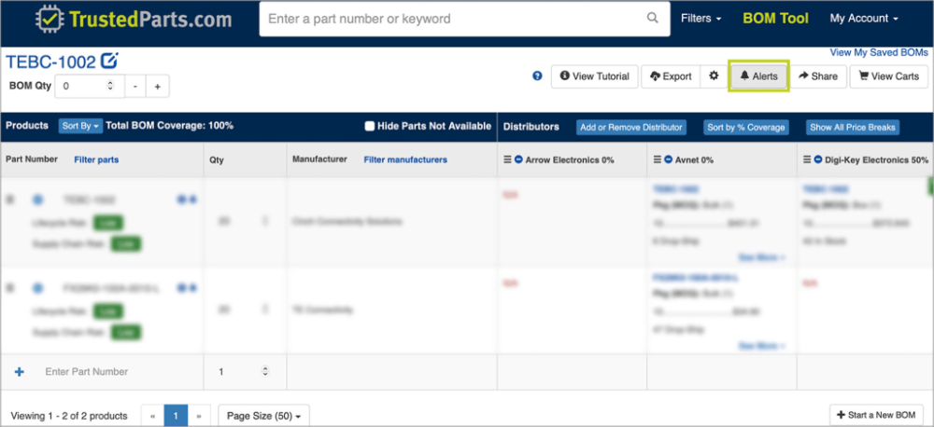The image size is (934, 427).
Task: Enable Hide Parts Not Available checkbox
Action: 370,126
